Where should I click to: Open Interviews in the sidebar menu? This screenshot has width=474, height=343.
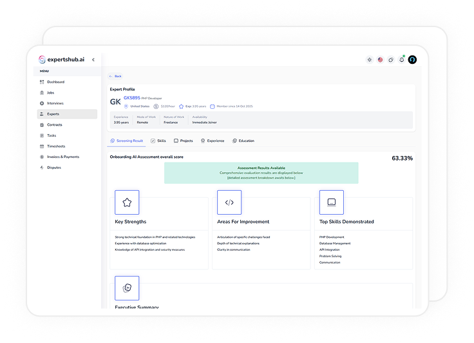55,103
